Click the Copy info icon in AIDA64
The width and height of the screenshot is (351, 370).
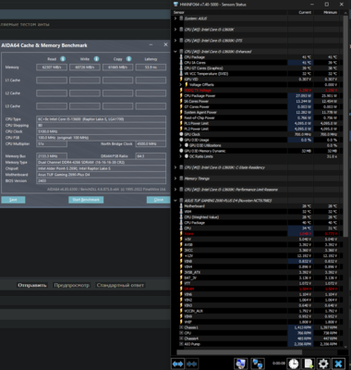(128, 59)
